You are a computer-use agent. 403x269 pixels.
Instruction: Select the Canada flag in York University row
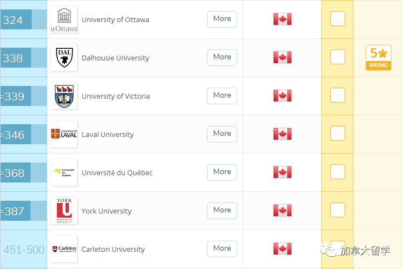[283, 211]
